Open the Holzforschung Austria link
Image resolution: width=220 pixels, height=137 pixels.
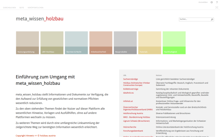[133, 113]
